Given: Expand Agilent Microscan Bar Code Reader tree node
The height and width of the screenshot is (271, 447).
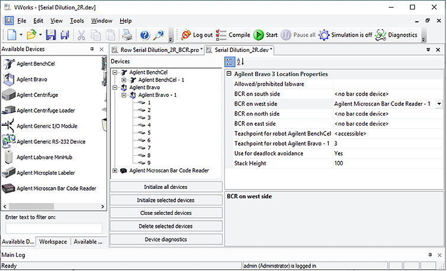Looking at the screenshot, I should point(115,171).
